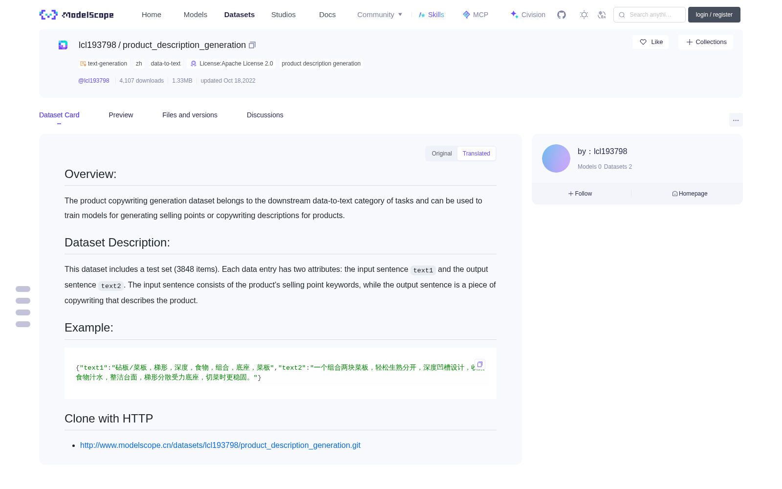Click the zh language tag

pyautogui.click(x=139, y=64)
